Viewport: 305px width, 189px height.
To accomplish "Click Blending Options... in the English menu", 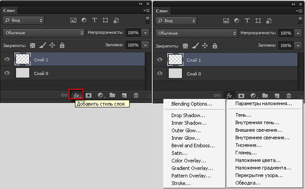I will [192, 104].
